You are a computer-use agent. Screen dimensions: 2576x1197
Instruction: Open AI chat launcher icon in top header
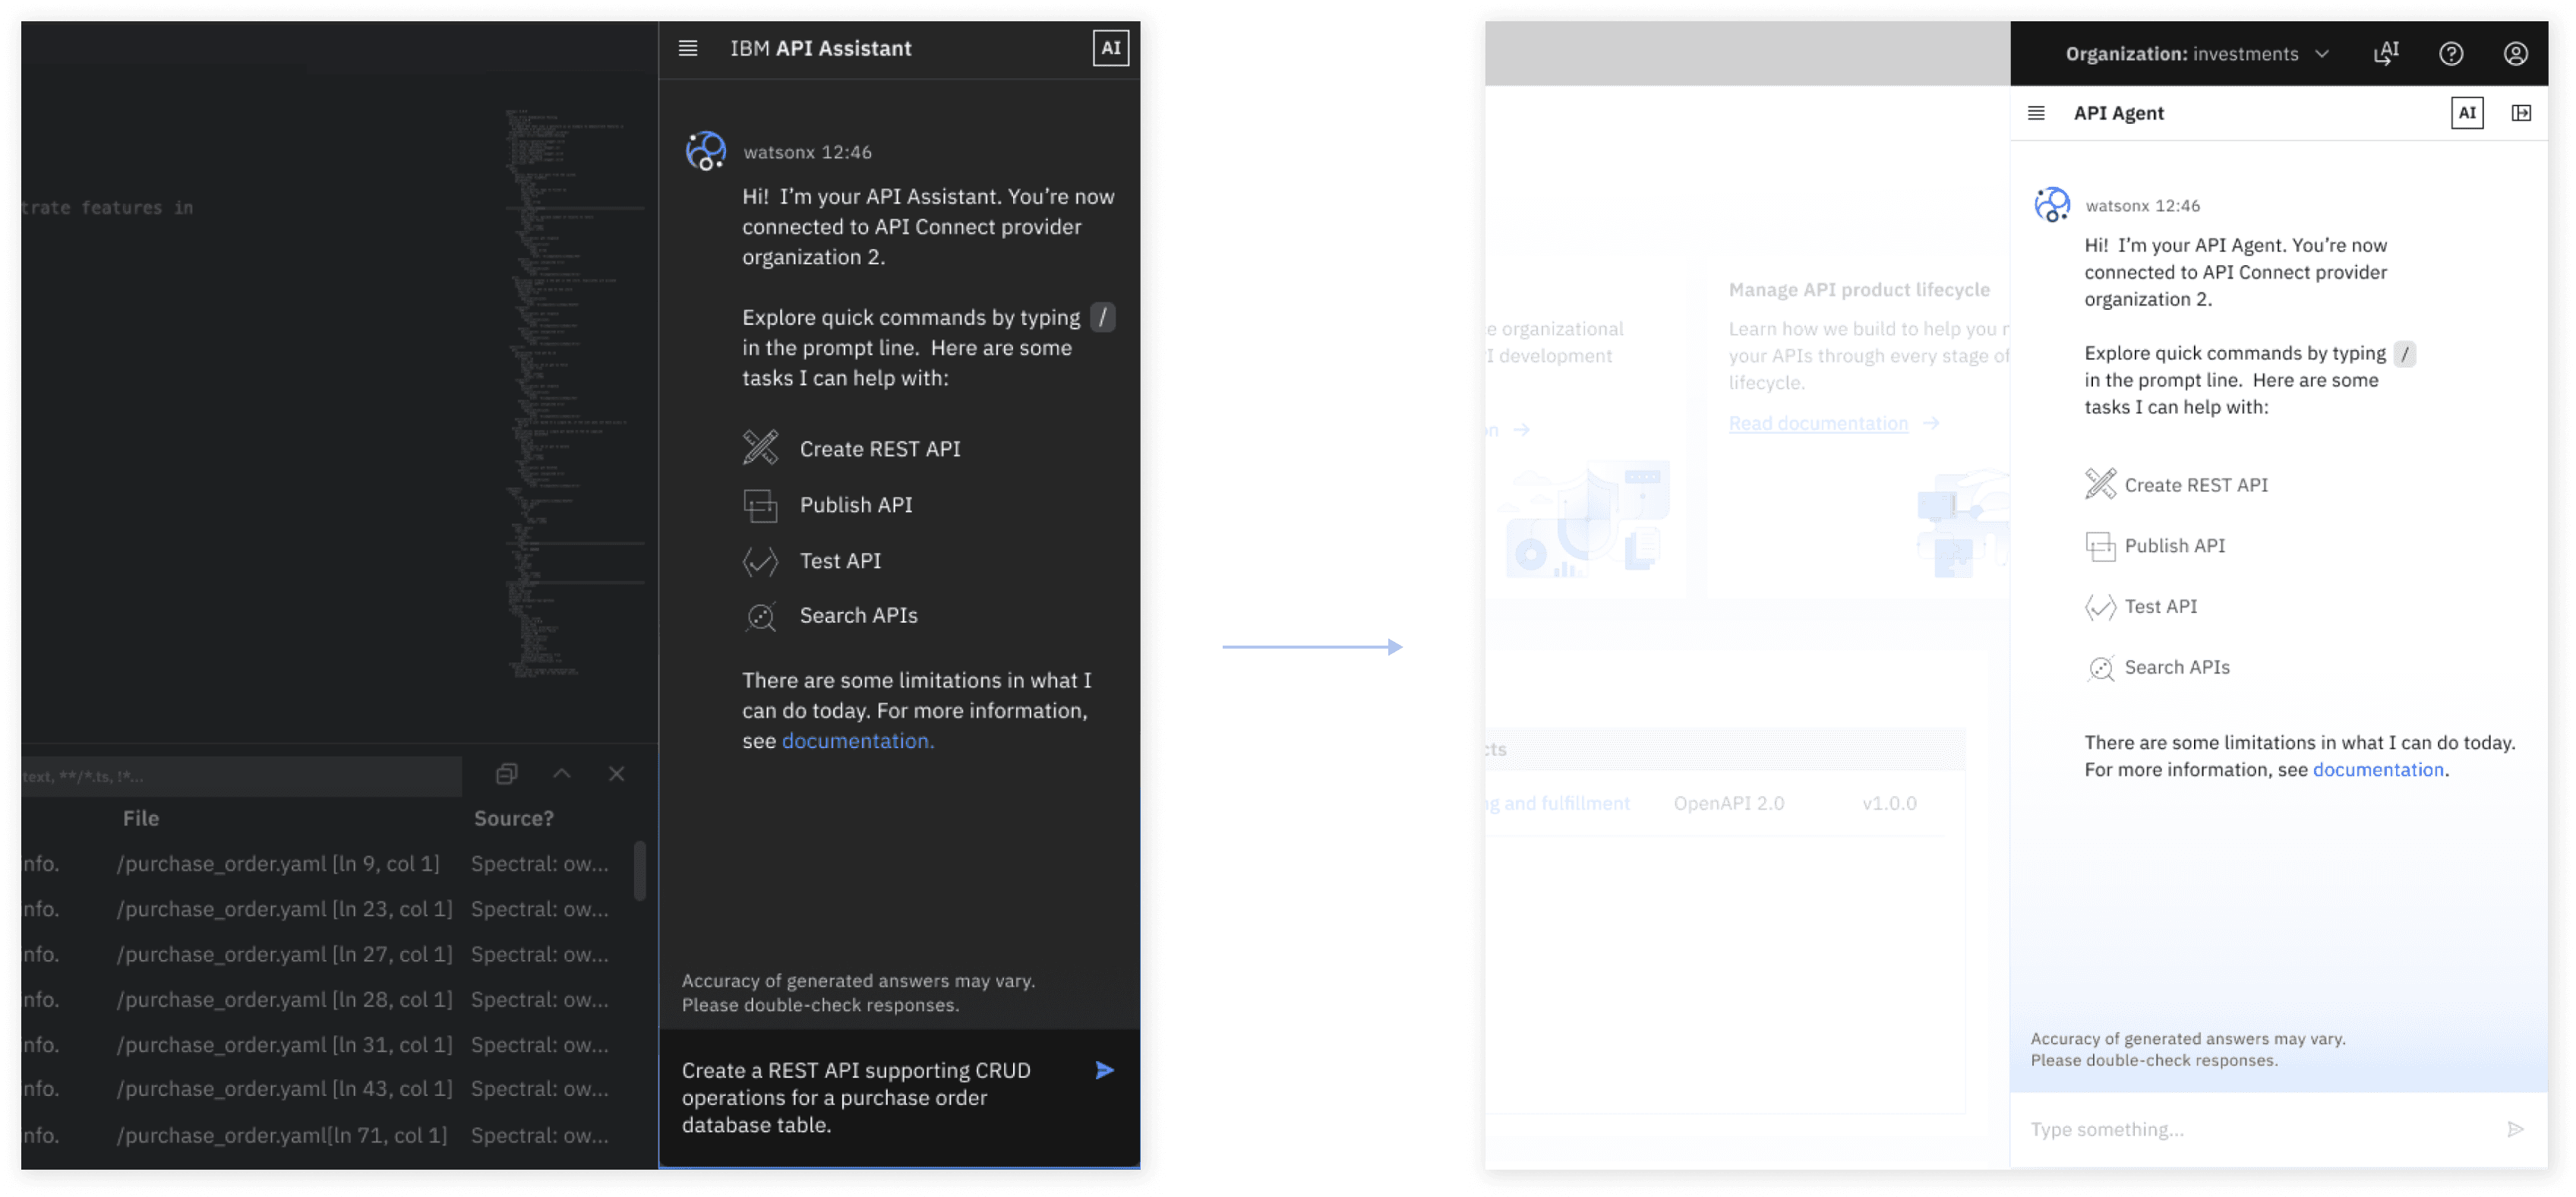[x=2386, y=53]
